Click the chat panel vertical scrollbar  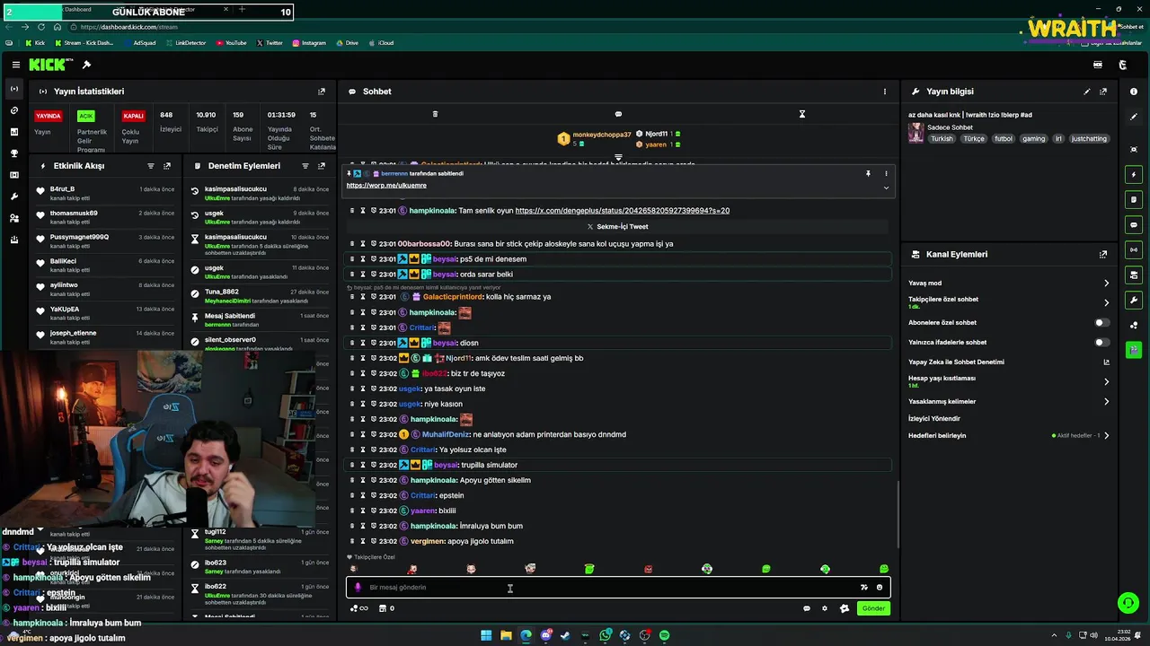click(897, 513)
